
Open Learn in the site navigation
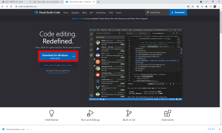click(118, 13)
